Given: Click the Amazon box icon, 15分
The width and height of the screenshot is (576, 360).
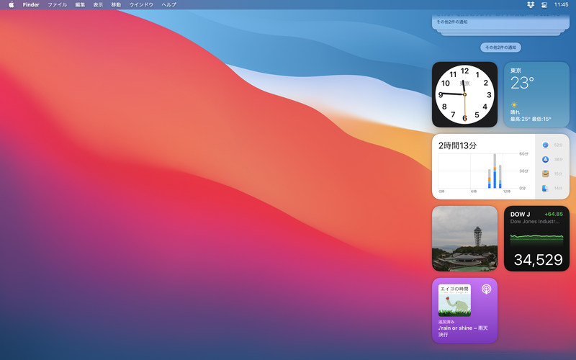Looking at the screenshot, I should 546,174.
